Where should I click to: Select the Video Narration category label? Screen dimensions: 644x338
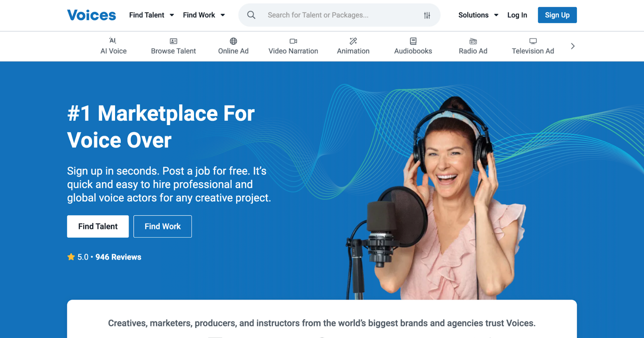[293, 51]
